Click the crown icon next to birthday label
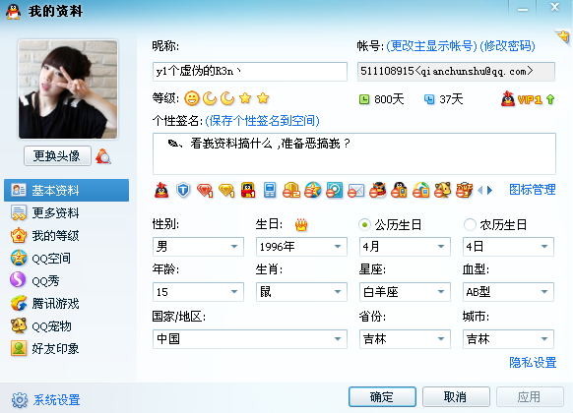This screenshot has width=573, height=413. pyautogui.click(x=301, y=225)
